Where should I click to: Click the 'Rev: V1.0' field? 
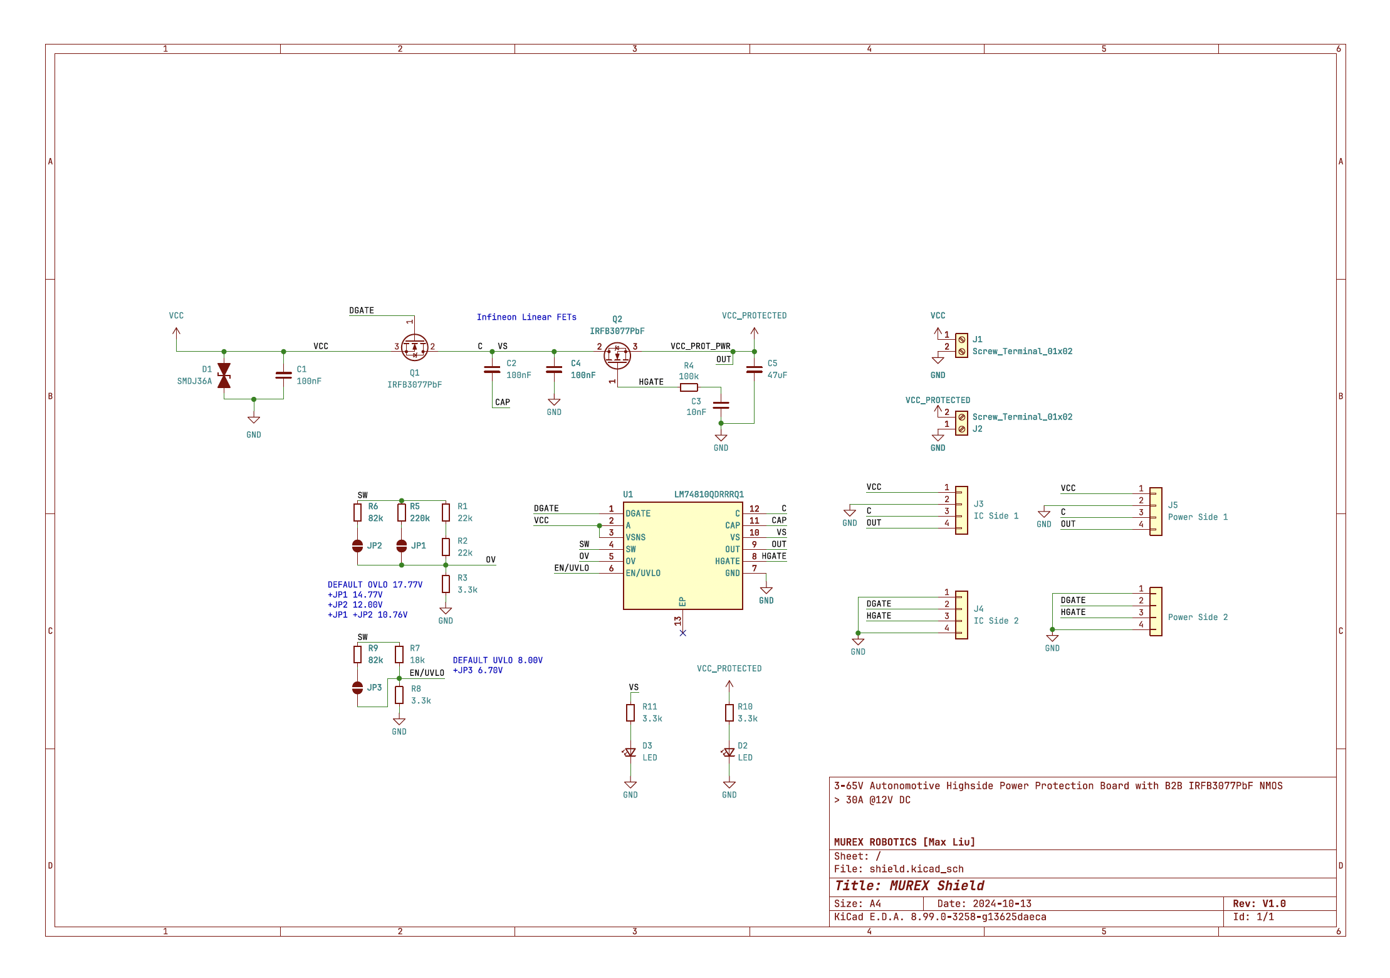point(1259,903)
